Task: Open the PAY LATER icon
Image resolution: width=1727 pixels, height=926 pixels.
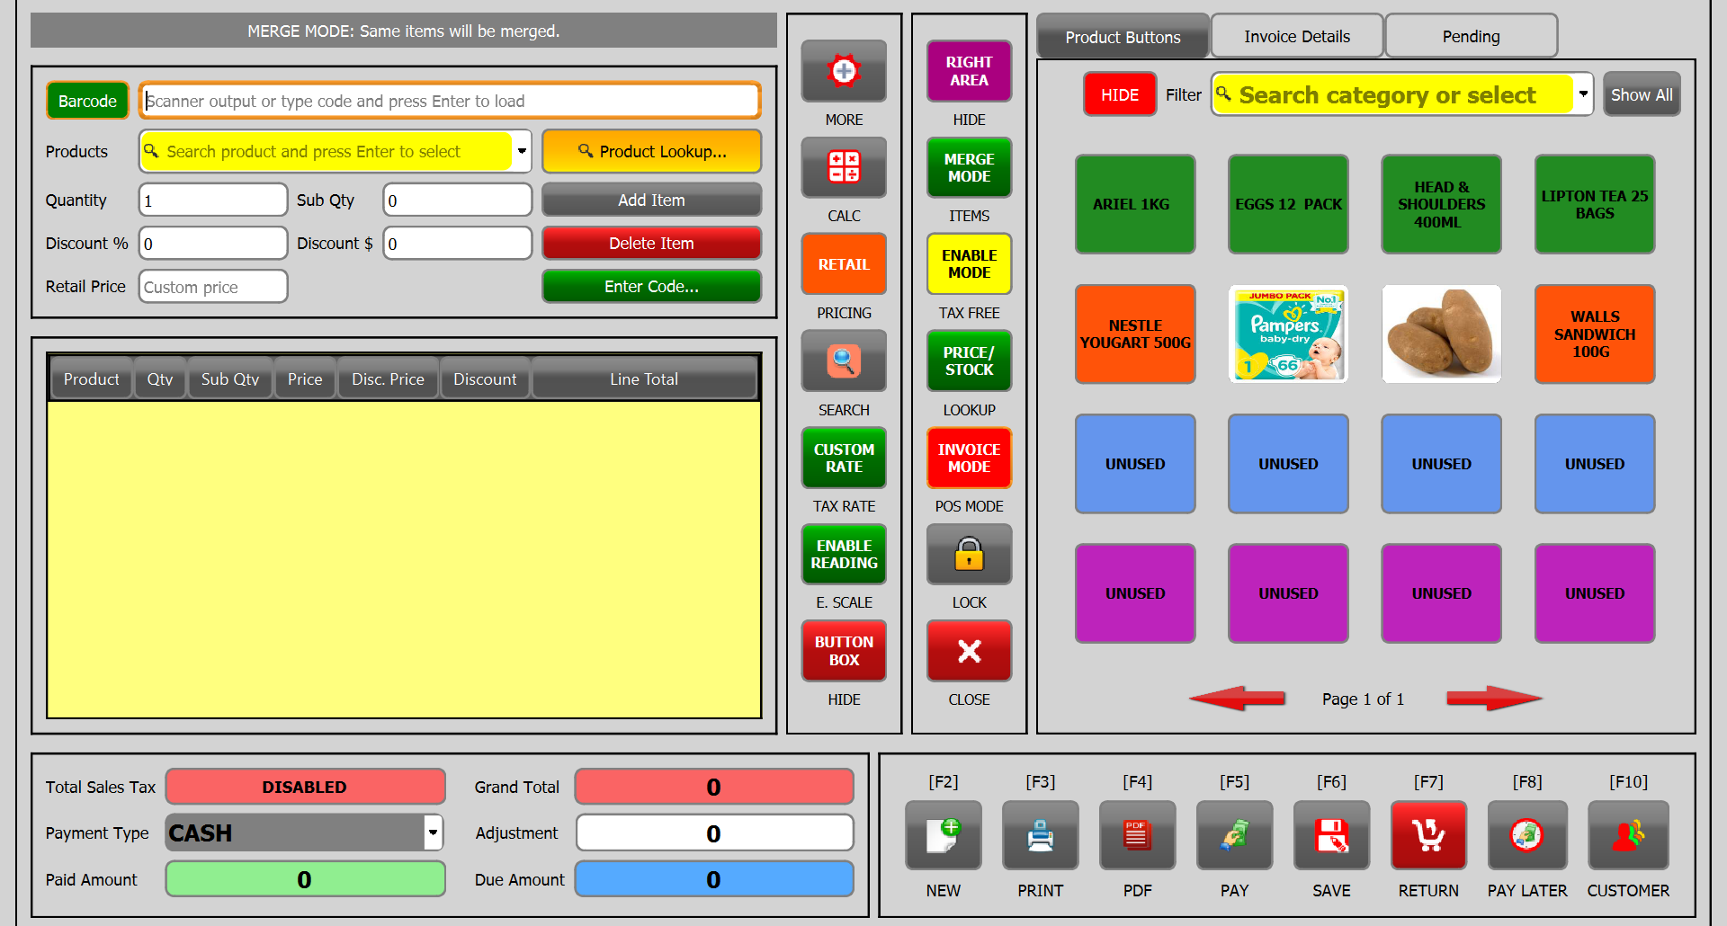Action: [x=1526, y=835]
